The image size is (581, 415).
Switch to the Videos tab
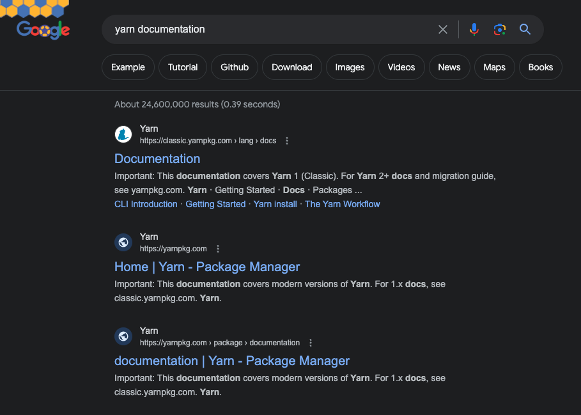(x=401, y=67)
